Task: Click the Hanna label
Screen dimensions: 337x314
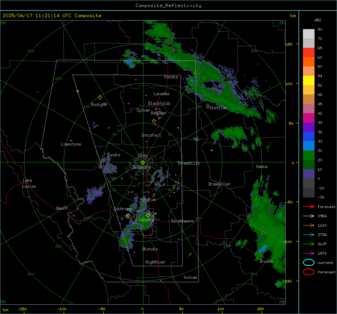Action: click(x=262, y=167)
